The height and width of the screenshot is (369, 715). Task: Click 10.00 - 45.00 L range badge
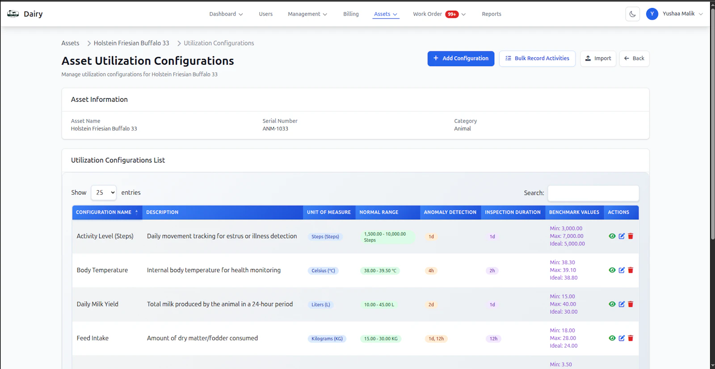(x=379, y=304)
